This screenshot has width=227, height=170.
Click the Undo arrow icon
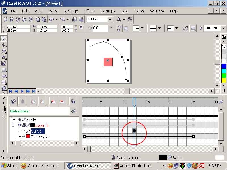pyautogui.click(x=51, y=19)
